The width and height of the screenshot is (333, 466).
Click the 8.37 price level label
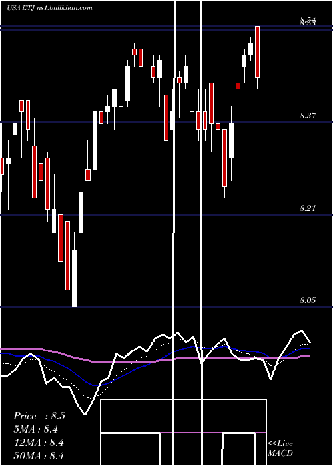[x=308, y=116]
